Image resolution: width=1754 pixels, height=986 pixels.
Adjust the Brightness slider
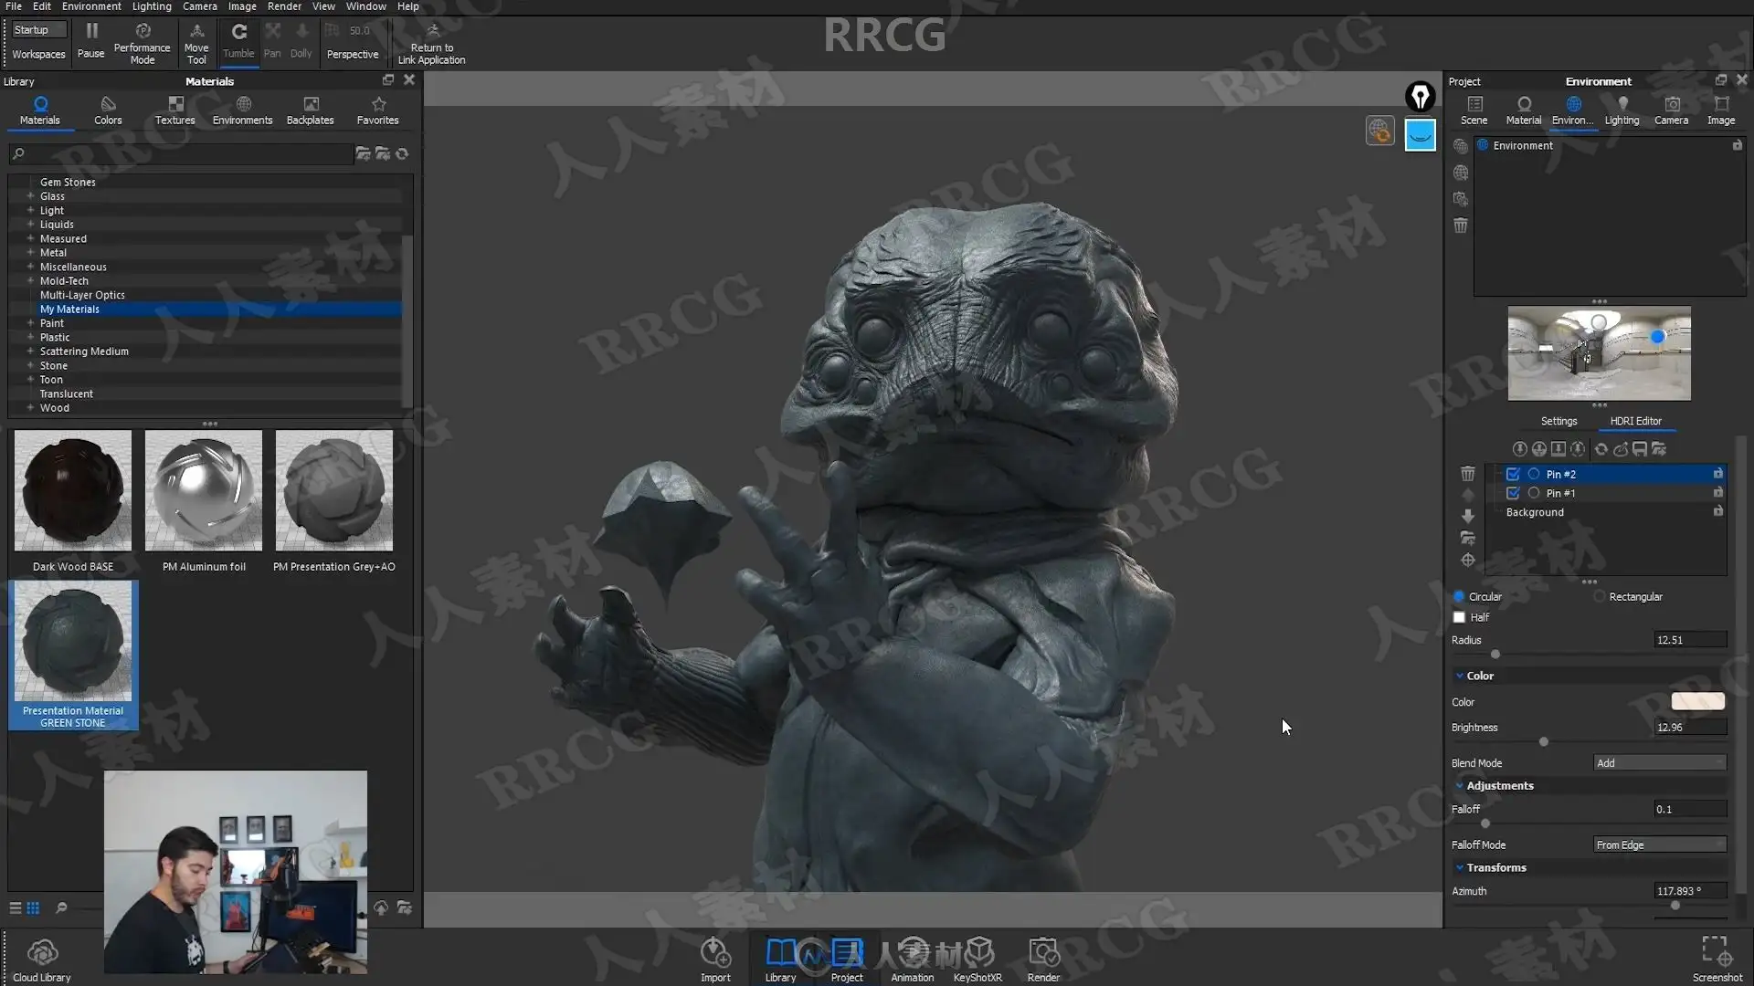(1544, 742)
